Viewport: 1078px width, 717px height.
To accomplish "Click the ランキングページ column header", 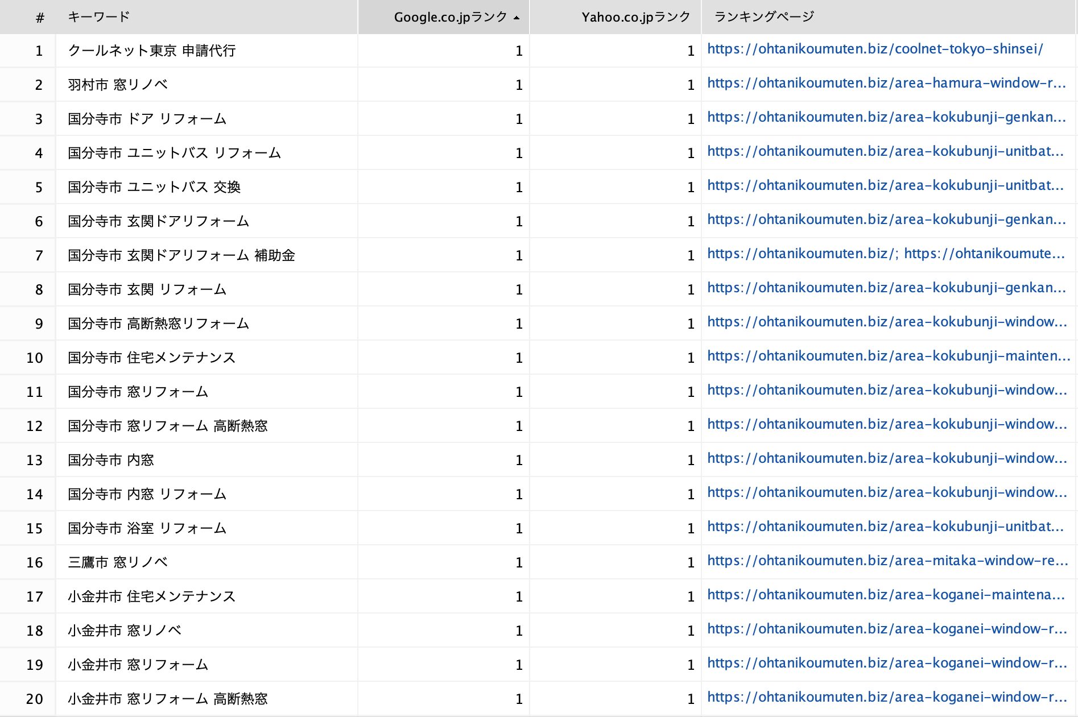I will point(763,17).
